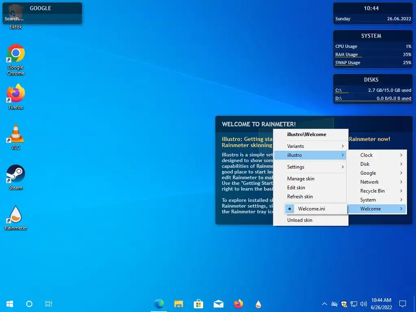Click the 35% RAM usage value
Viewport: 416px width, 312px height.
tap(407, 55)
